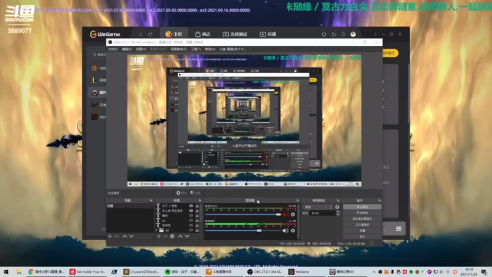Click the WeGame logo
Viewport: 492px width, 277px height.
pos(105,34)
